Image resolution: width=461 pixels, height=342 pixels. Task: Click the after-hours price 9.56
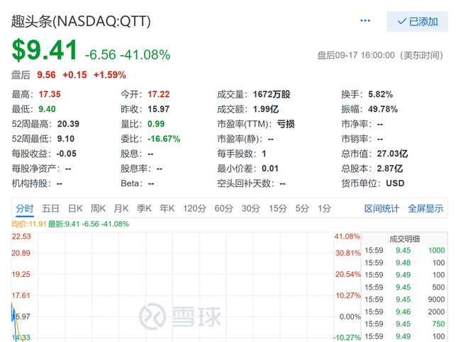pos(46,75)
